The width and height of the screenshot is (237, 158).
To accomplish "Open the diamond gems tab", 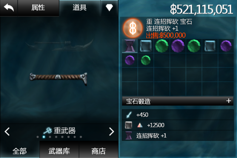I will tap(109, 7).
